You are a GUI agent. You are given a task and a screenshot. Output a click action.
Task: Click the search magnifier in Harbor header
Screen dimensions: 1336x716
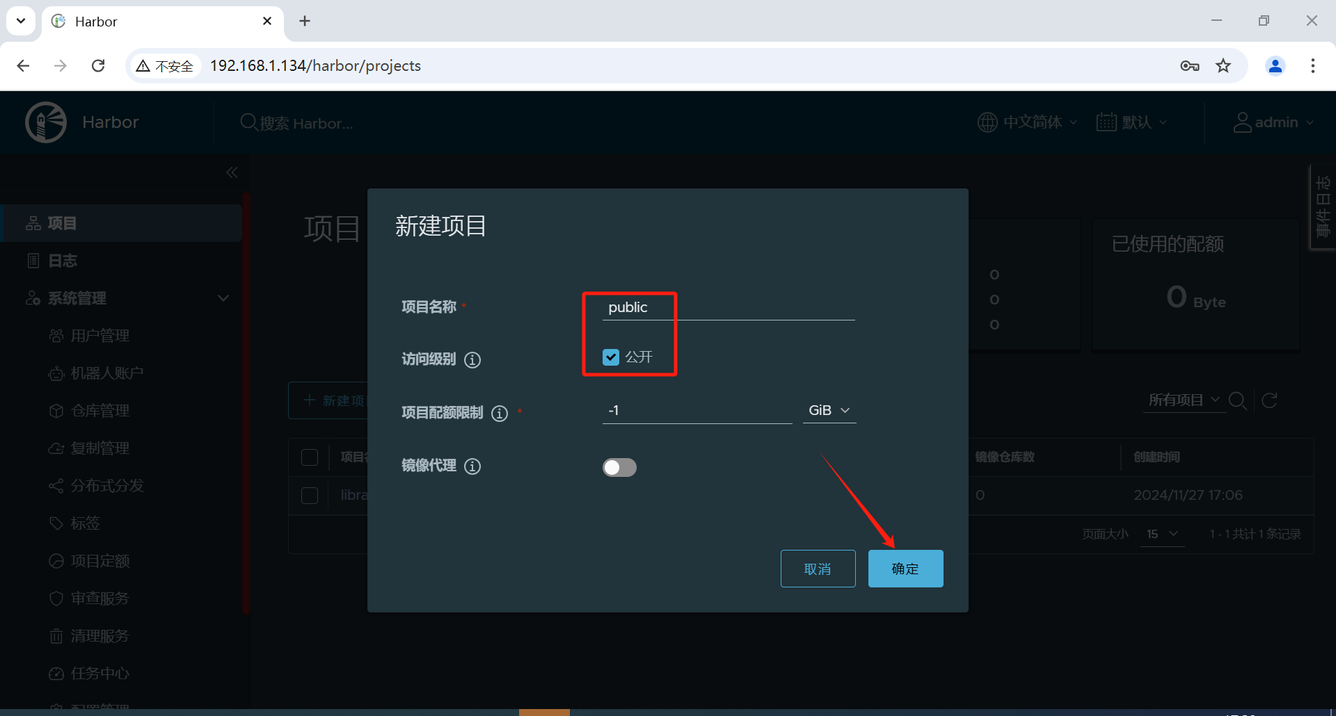click(248, 122)
